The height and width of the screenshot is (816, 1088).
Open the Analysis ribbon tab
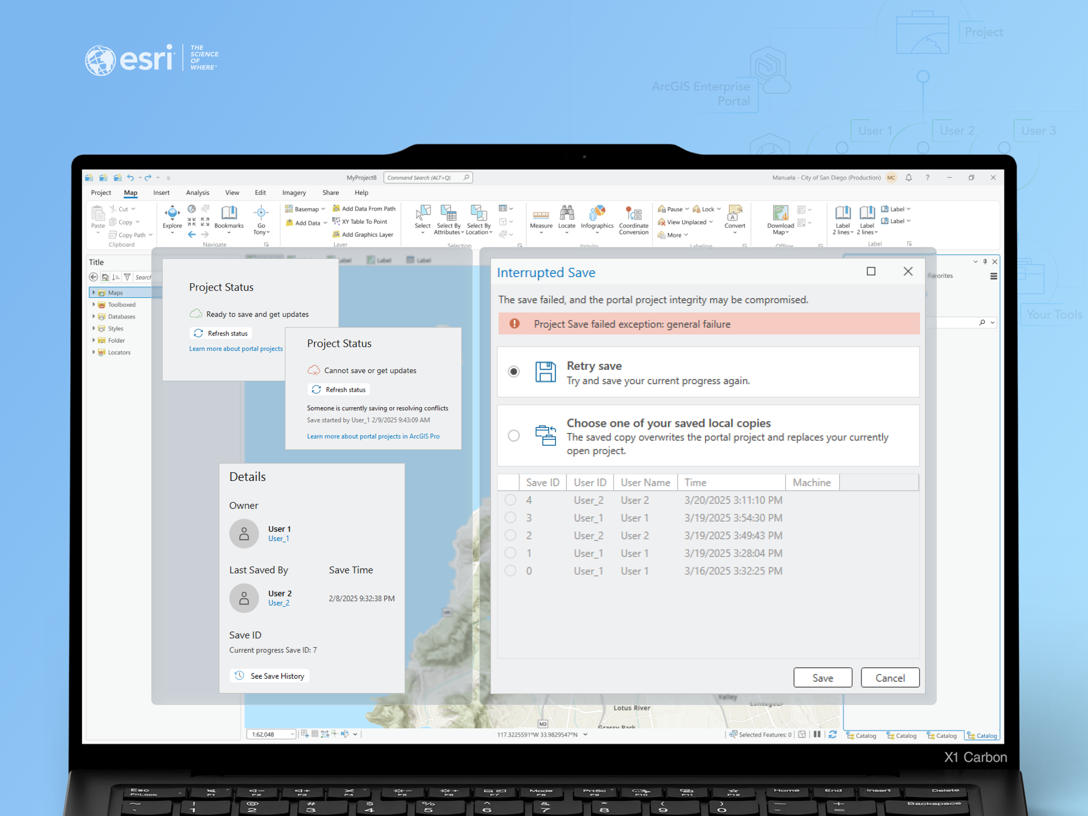click(198, 193)
